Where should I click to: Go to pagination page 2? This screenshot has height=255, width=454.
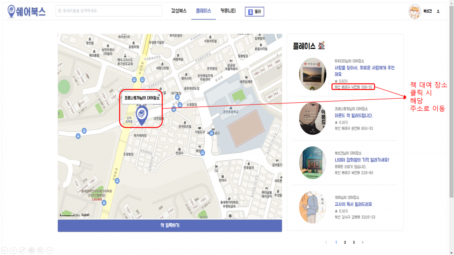coord(345,242)
